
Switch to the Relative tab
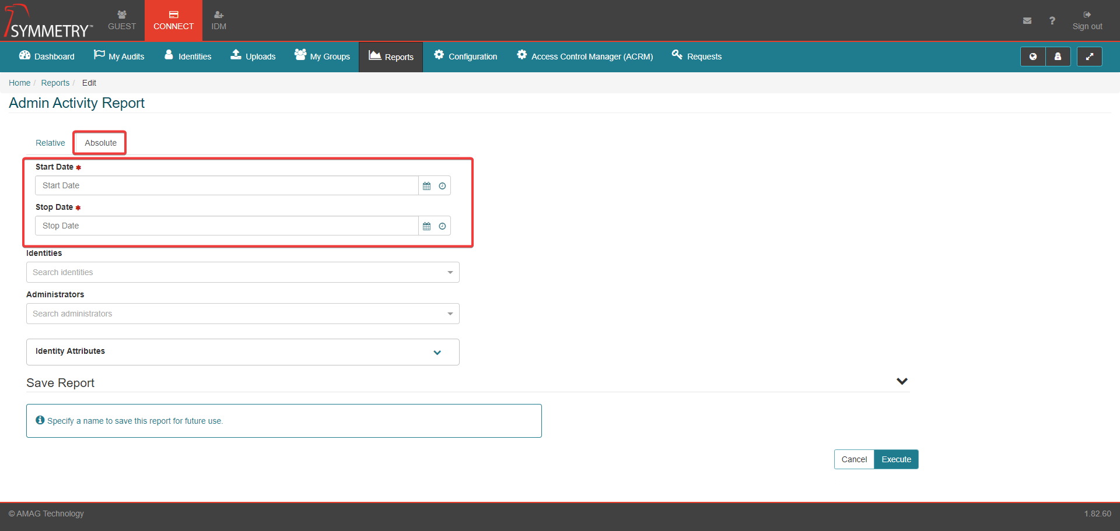tap(50, 143)
